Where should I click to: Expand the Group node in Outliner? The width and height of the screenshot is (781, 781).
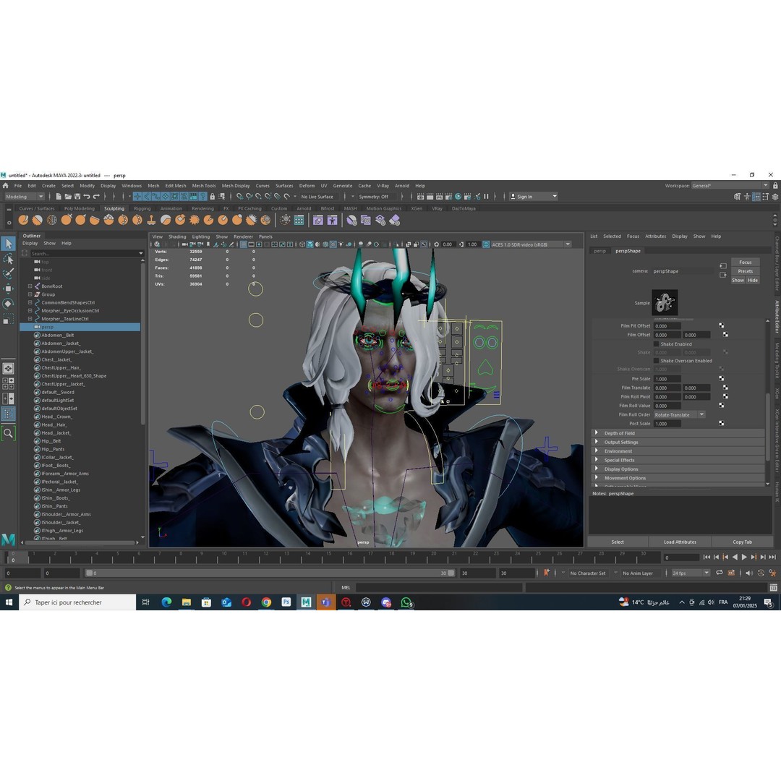30,294
